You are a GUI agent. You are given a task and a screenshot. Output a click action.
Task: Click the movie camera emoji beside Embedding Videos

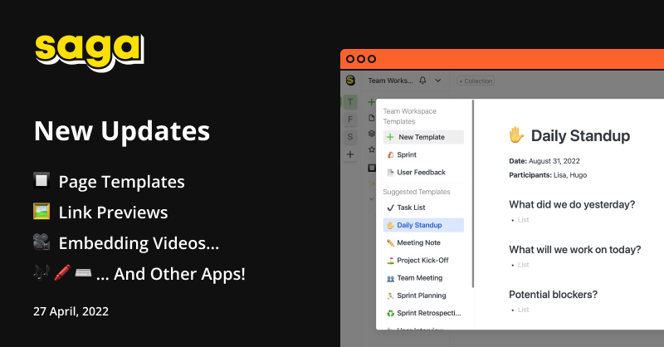tap(41, 242)
